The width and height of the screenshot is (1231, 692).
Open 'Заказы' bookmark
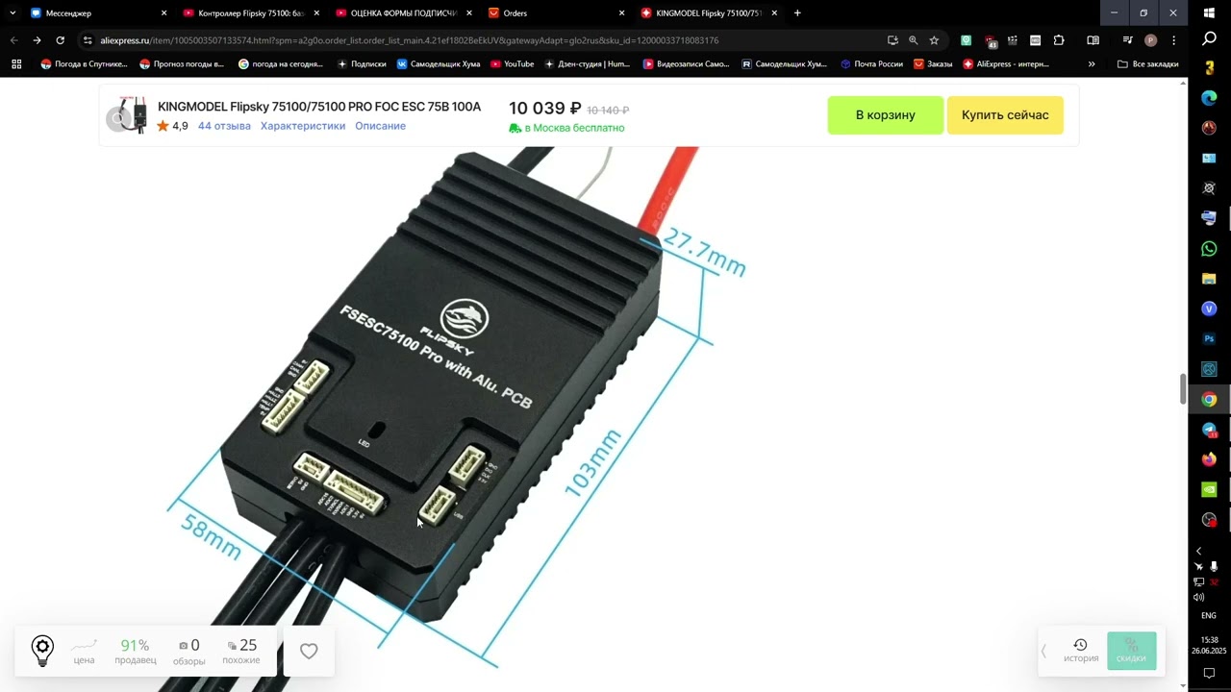(933, 64)
